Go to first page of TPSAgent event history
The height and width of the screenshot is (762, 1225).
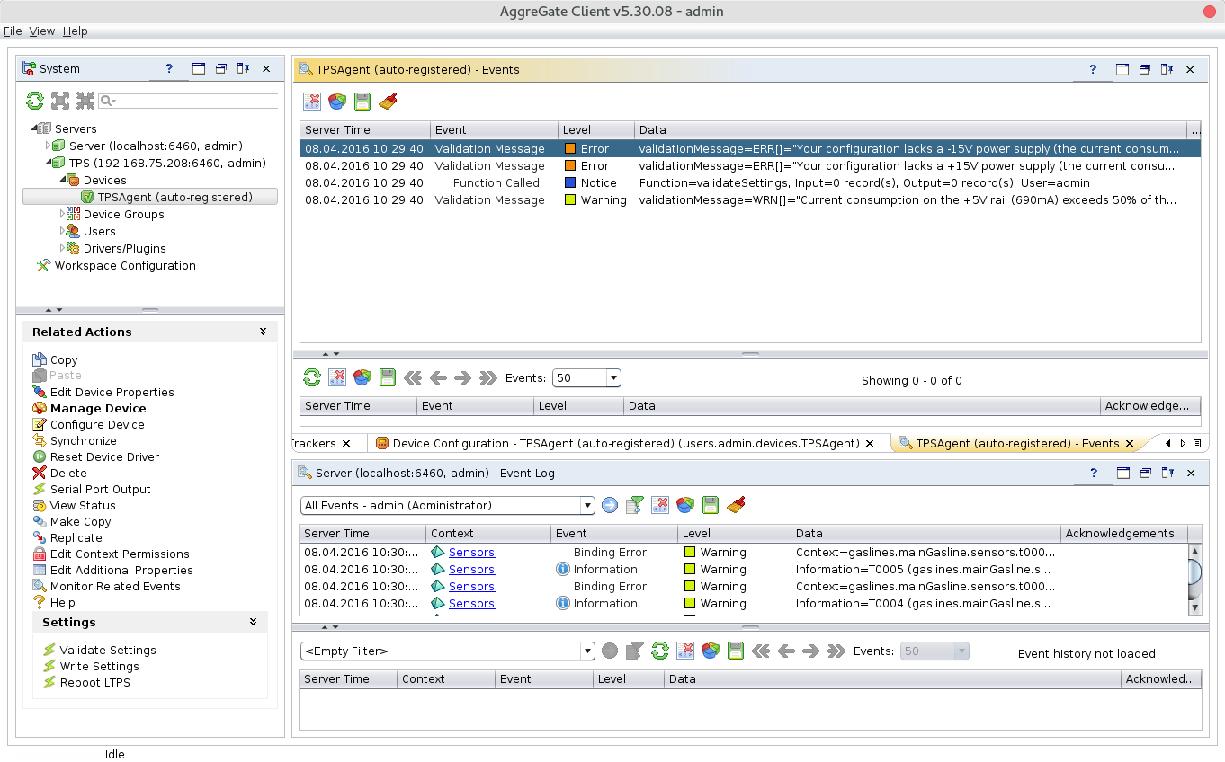(413, 377)
